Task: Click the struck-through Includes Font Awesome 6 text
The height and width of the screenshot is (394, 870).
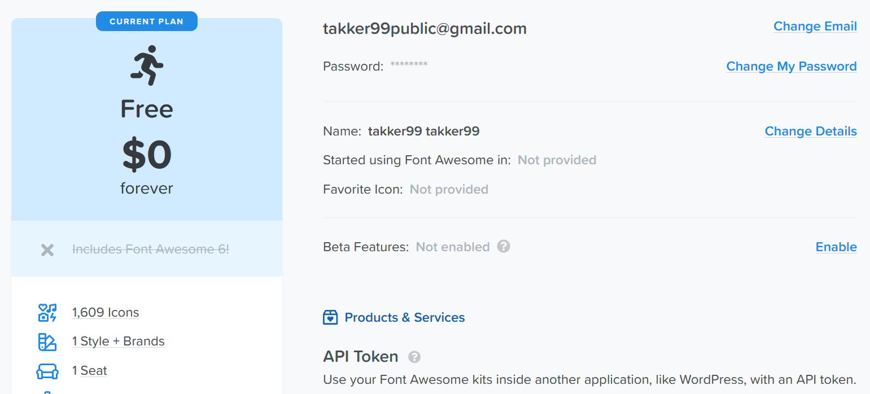Action: [x=151, y=249]
